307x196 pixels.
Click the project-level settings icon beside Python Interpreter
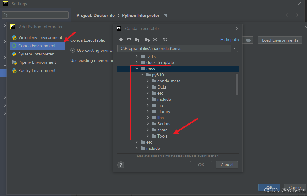(165, 16)
